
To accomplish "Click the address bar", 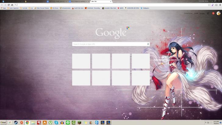I will [110, 5].
